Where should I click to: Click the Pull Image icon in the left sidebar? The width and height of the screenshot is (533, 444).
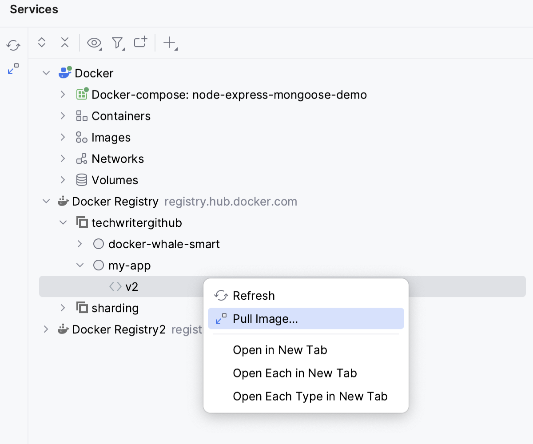click(x=13, y=69)
